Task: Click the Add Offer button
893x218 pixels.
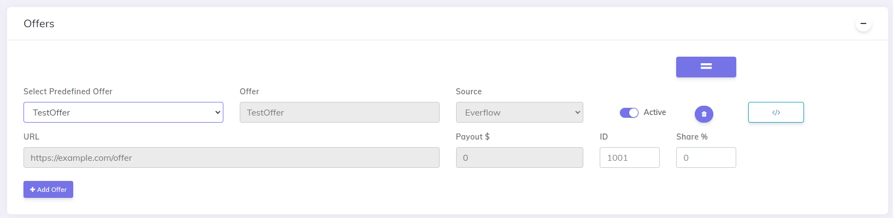Action: coord(48,189)
